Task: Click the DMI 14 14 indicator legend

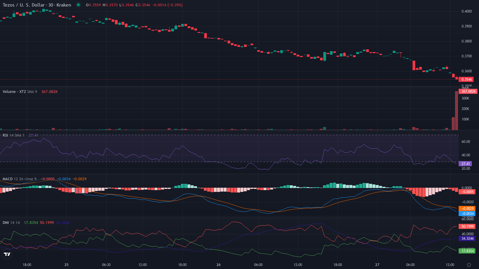Action: pyautogui.click(x=11, y=222)
